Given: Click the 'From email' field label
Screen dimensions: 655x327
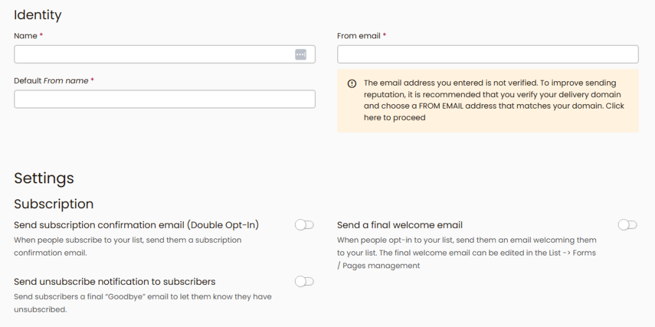Looking at the screenshot, I should pos(359,36).
